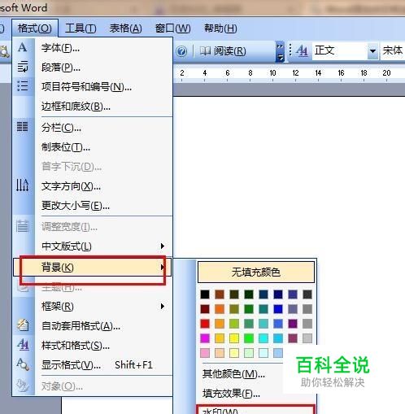Pick the bright red swatch
405x414 pixels.
pos(205,324)
